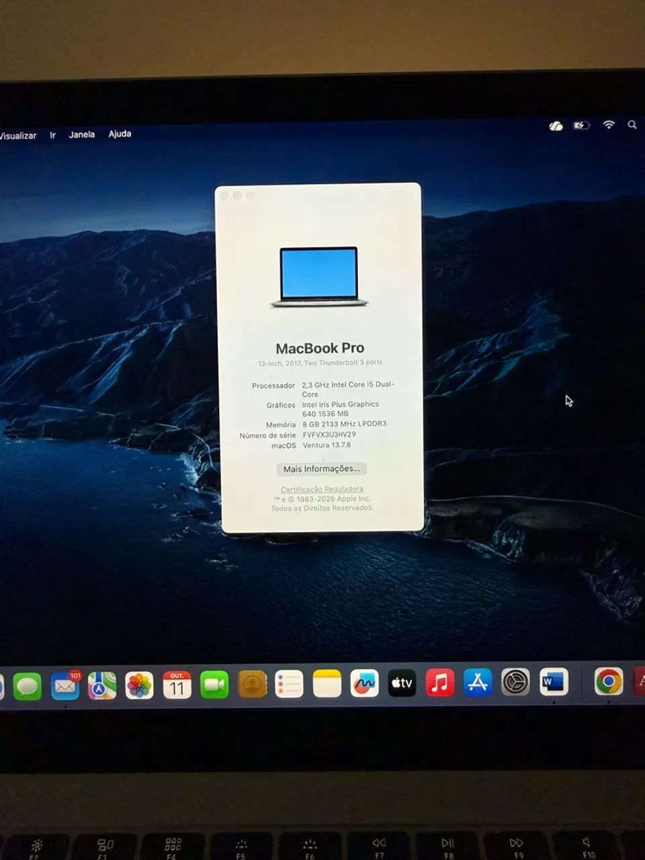
Task: Launch Notes from the Dock
Action: 327,684
